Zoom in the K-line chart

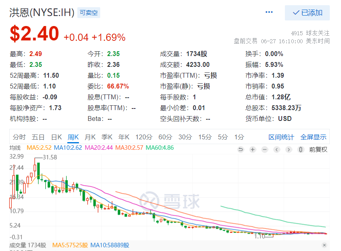coord(253,150)
